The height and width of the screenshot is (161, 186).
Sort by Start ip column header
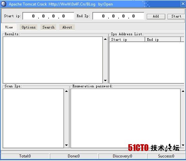[x=127, y=39]
